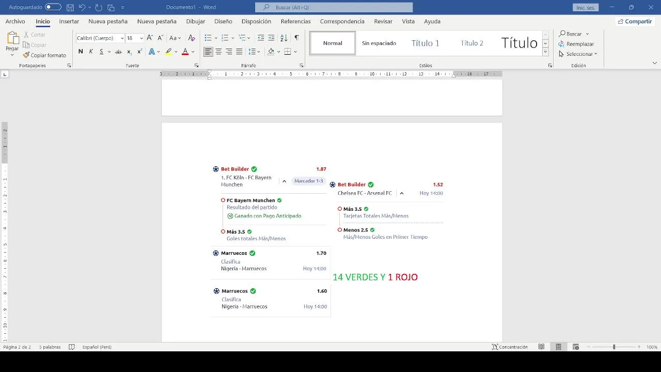This screenshot has width=661, height=372.
Task: Click the Reemplazar button
Action: (576, 44)
